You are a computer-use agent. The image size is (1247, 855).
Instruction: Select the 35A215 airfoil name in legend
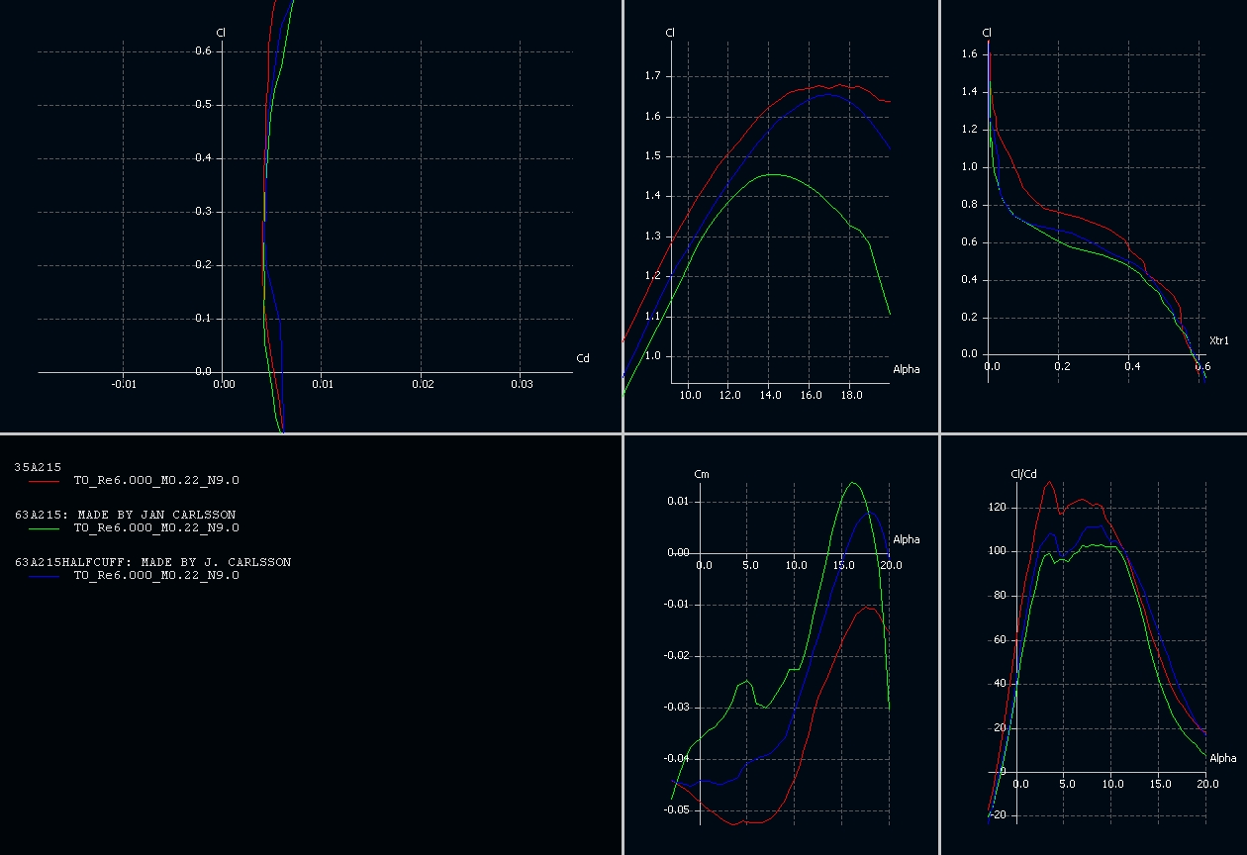[x=38, y=466]
